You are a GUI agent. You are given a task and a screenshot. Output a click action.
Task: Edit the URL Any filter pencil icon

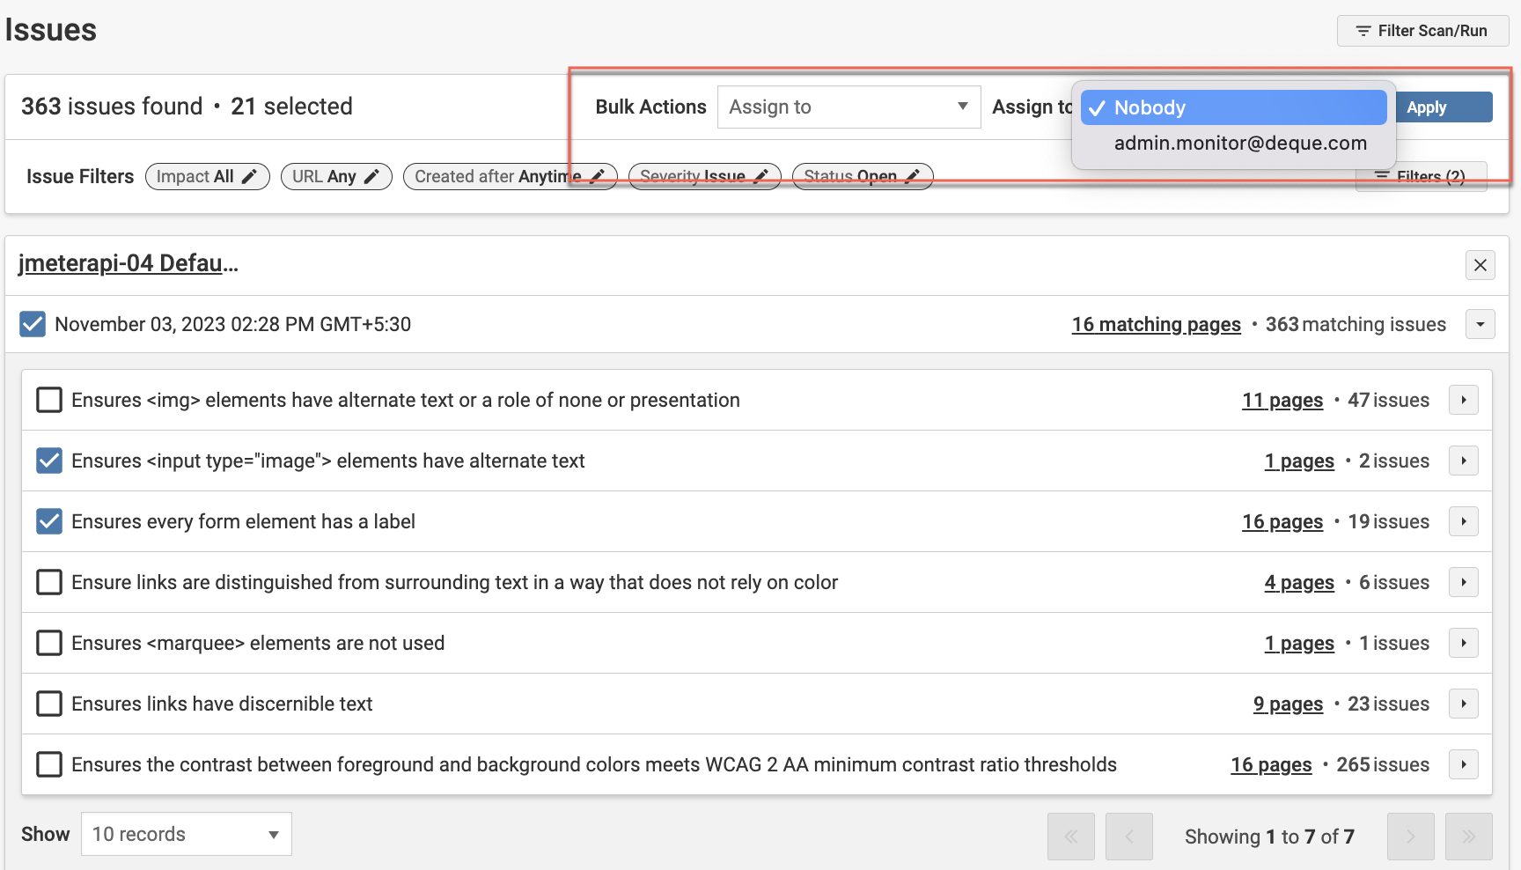click(372, 177)
